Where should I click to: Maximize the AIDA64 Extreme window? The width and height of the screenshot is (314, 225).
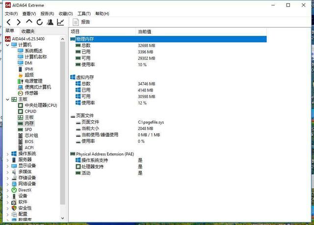[288, 5]
